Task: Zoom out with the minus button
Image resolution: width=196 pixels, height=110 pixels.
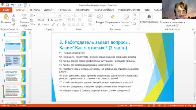Action: [169, 105]
